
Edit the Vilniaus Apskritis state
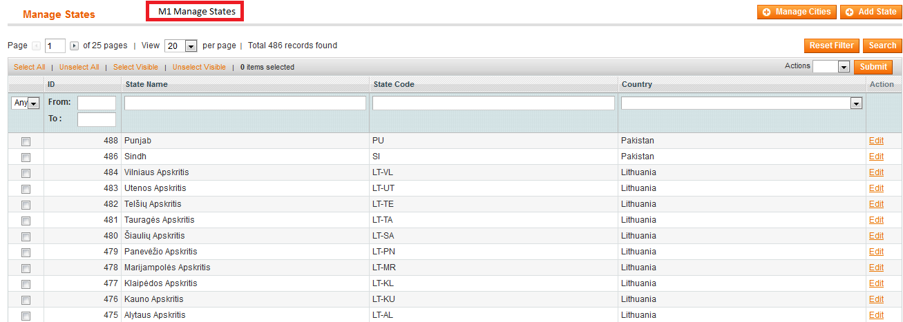pyautogui.click(x=876, y=172)
